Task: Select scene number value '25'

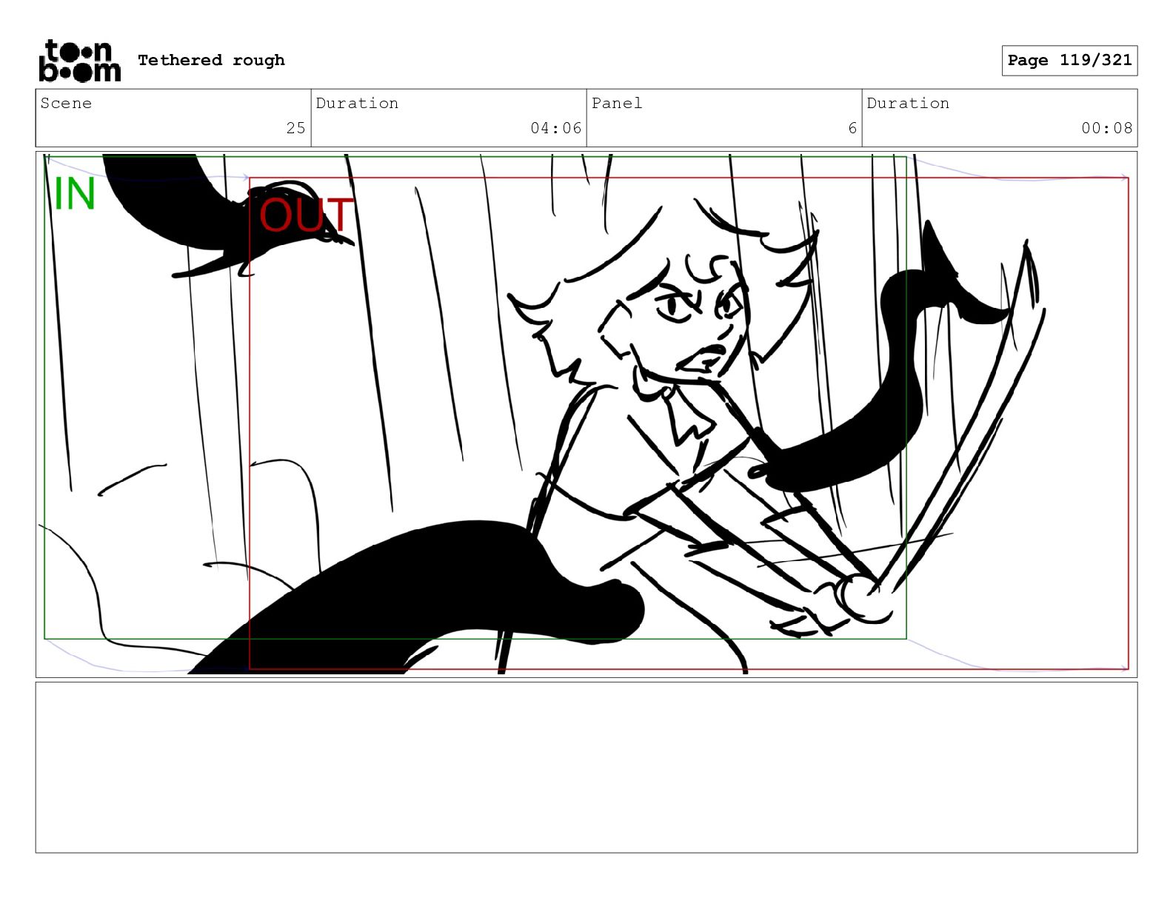Action: (295, 128)
